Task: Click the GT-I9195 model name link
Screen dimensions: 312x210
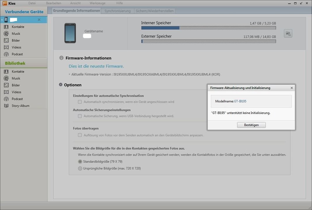Action: tap(240, 101)
